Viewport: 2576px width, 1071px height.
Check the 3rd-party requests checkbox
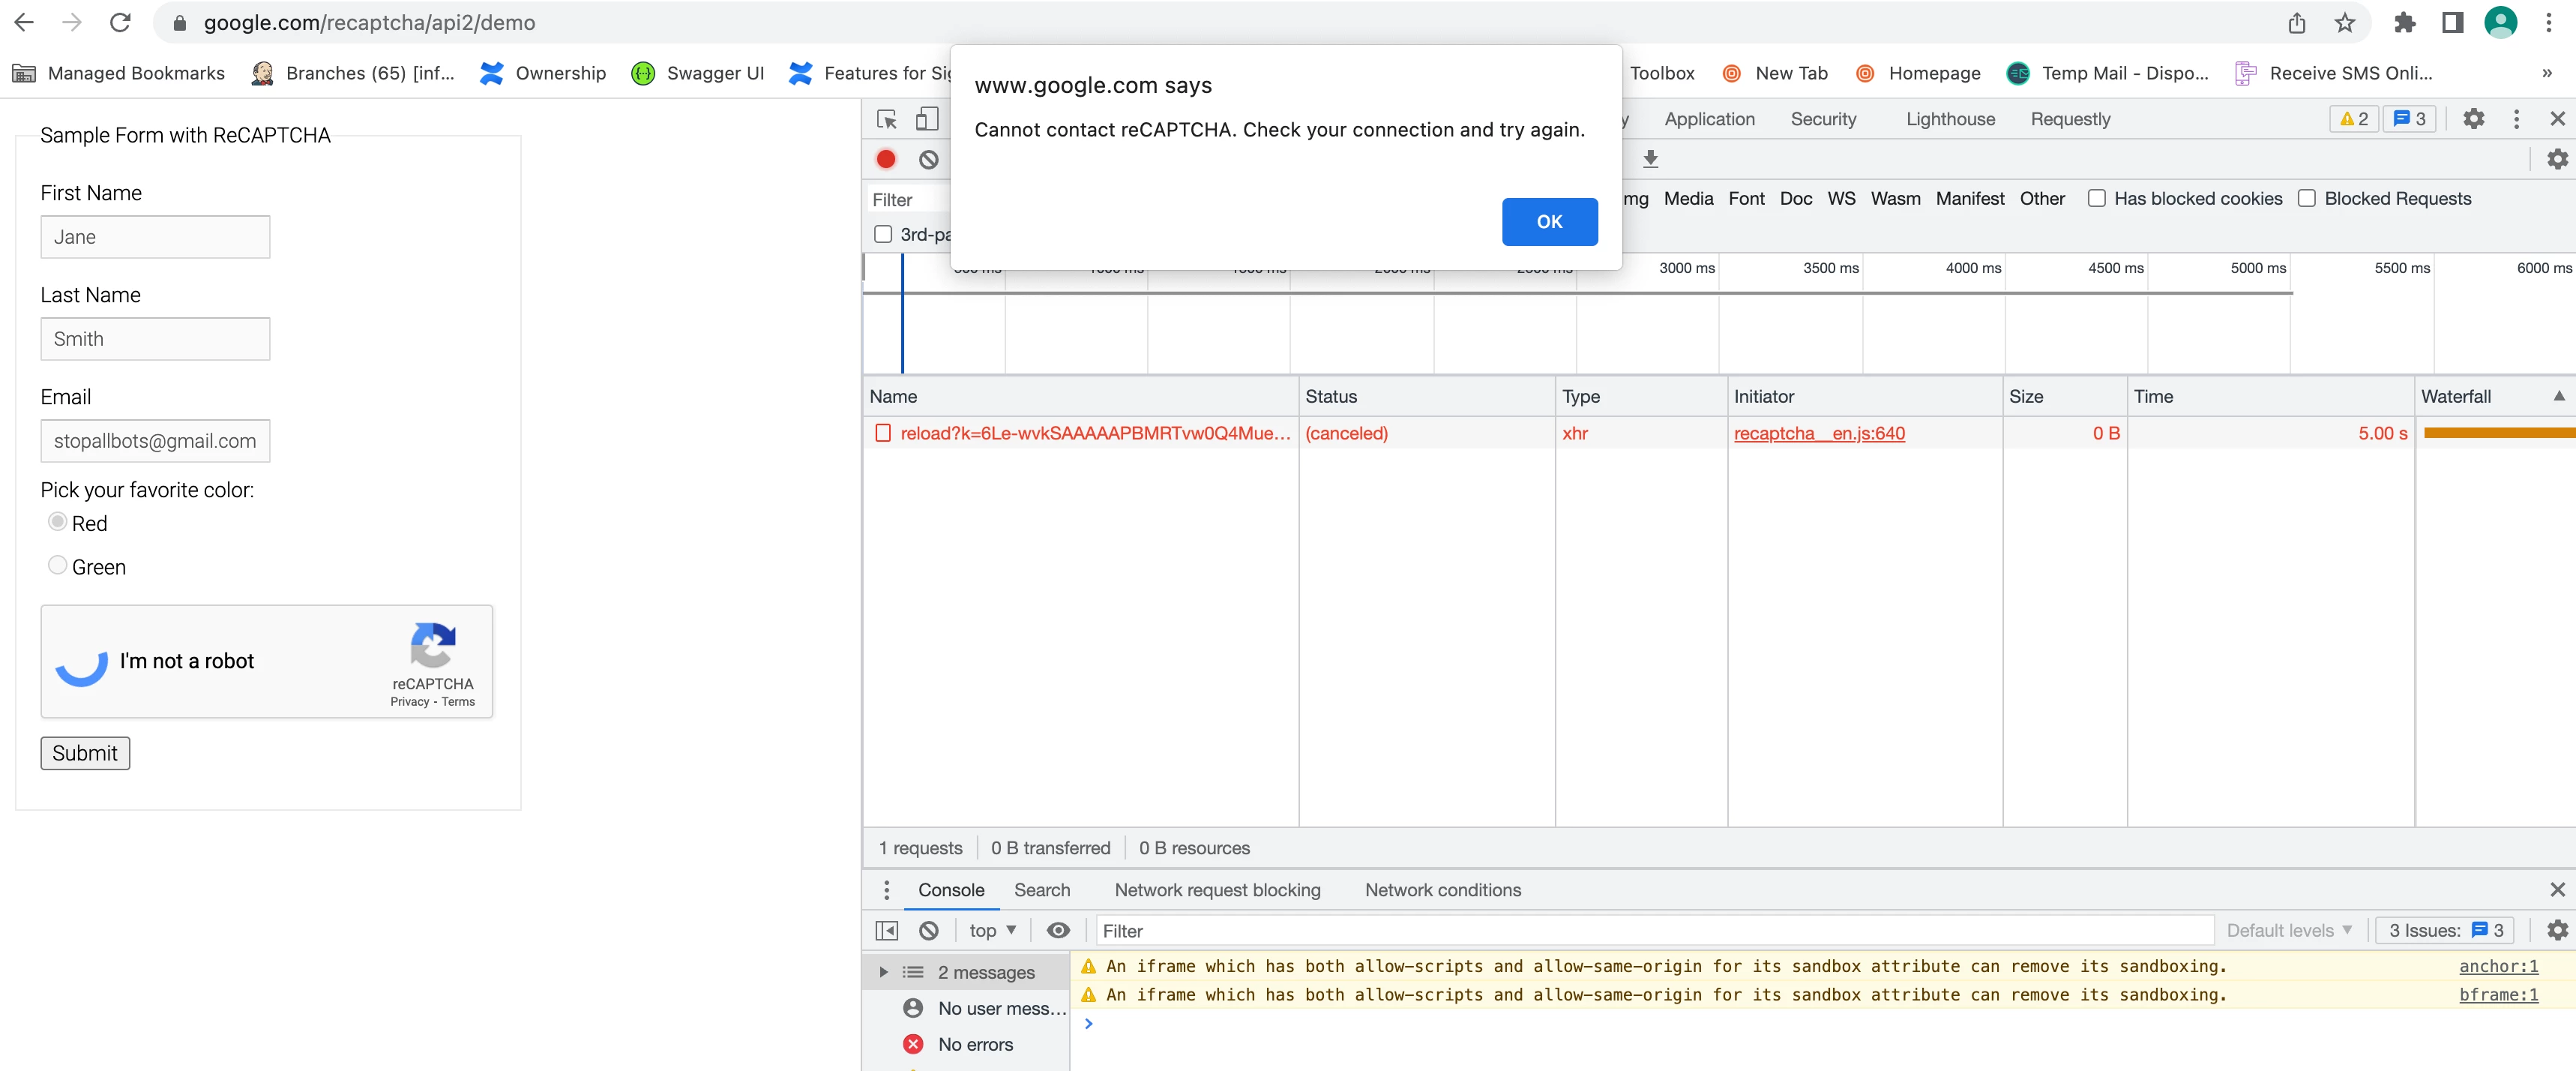(883, 234)
